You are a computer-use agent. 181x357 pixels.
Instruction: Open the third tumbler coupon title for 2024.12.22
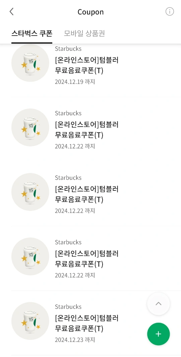point(87,259)
